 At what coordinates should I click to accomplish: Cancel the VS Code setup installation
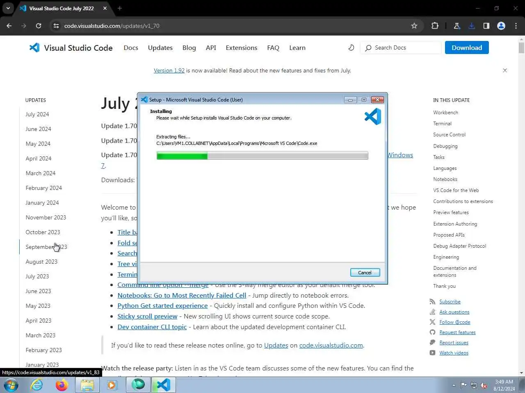[365, 273]
